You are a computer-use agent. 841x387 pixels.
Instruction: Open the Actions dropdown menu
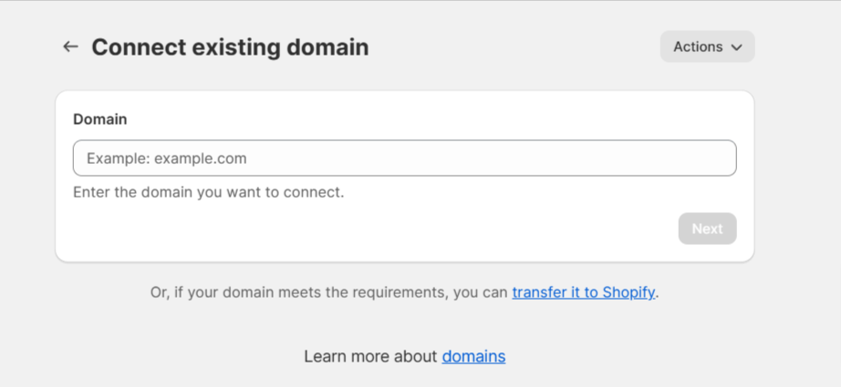pyautogui.click(x=707, y=46)
